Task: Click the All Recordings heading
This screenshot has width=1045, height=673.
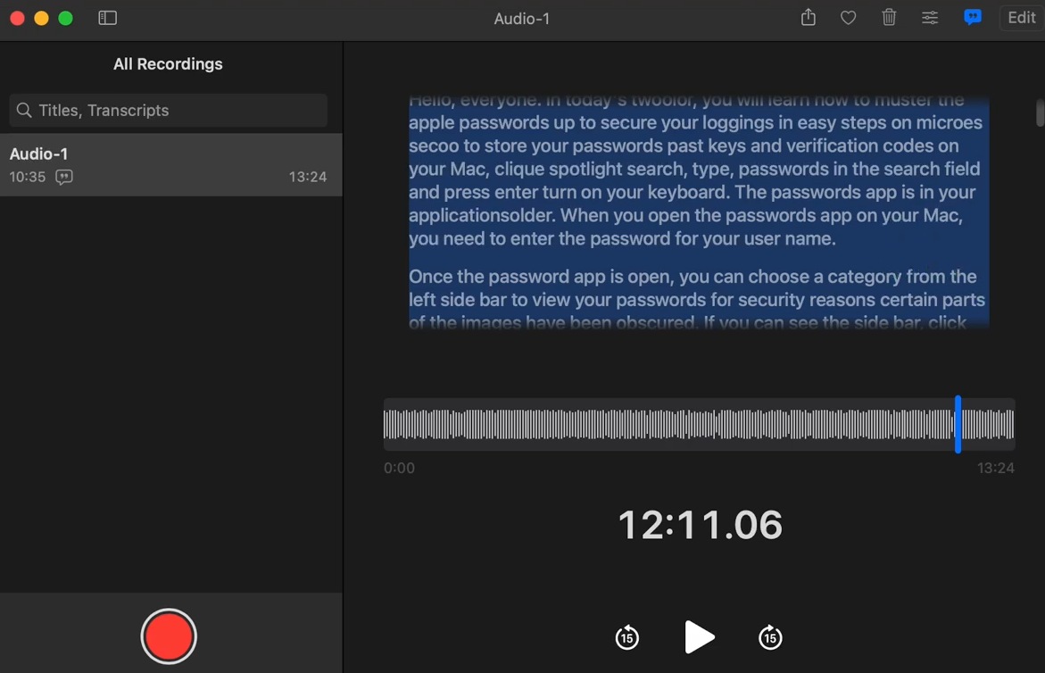Action: (168, 64)
